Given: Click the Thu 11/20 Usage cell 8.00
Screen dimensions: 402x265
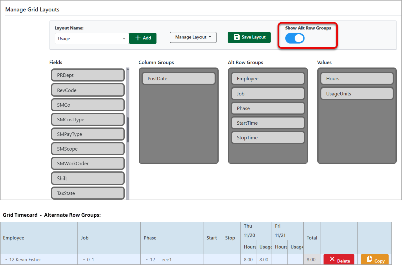Looking at the screenshot, I should click(264, 259).
